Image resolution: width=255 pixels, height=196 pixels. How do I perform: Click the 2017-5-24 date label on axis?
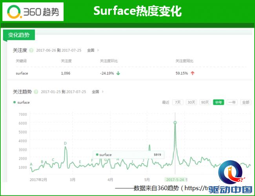175,180
